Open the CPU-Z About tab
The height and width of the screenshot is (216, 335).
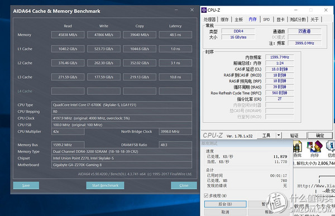314,20
